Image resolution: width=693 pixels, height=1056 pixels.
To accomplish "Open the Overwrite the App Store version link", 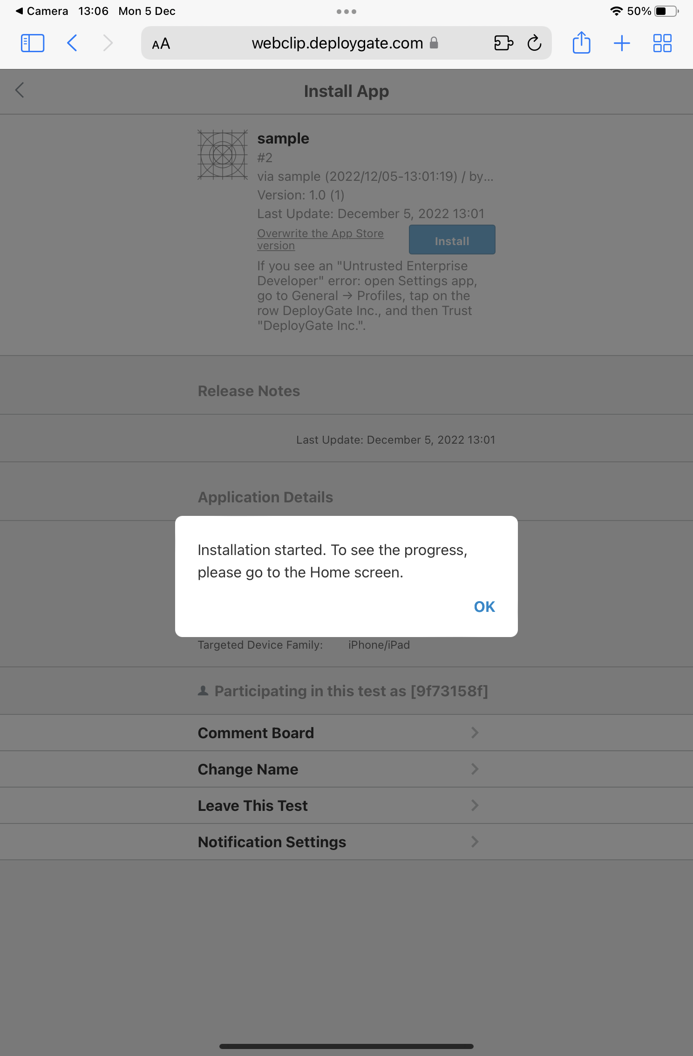I will tap(320, 239).
